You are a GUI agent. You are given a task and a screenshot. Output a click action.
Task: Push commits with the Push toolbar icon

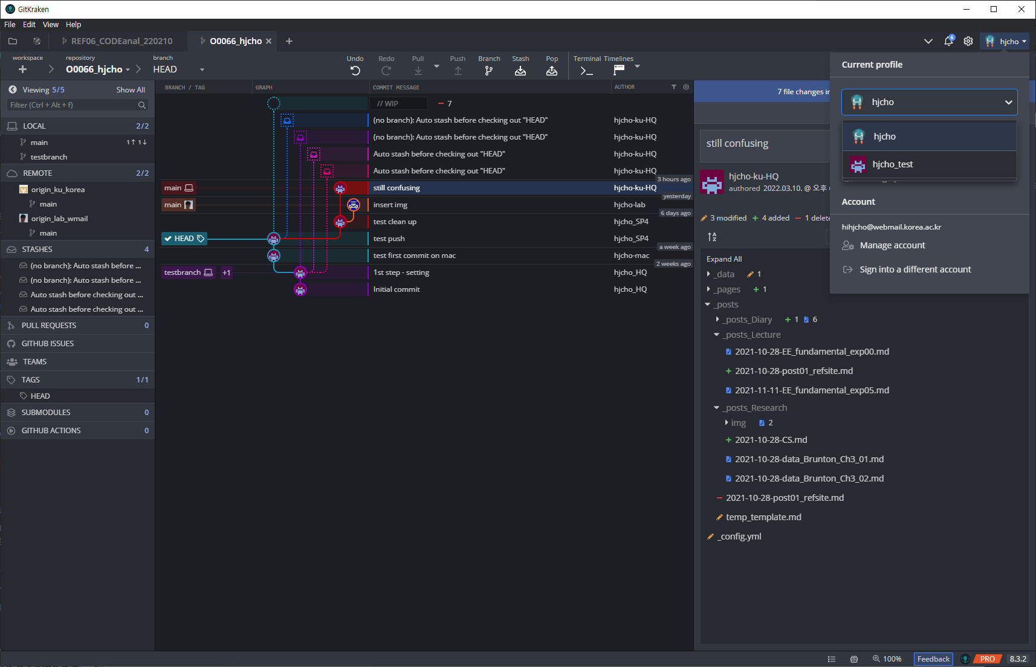[x=458, y=69]
